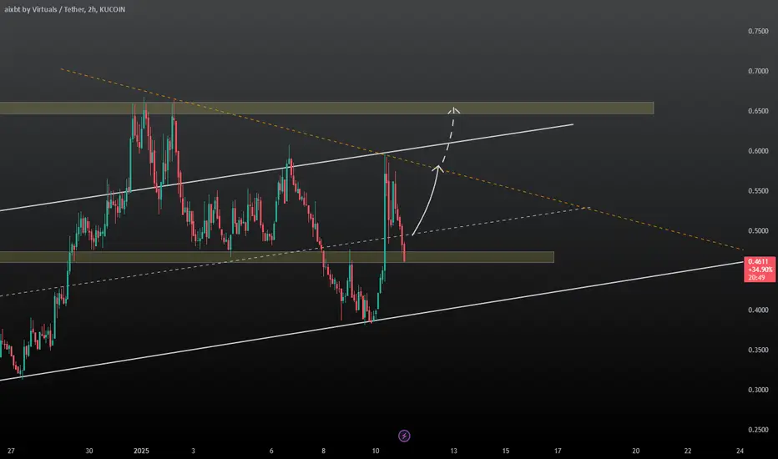The image size is (778, 459).
Task: Click the 20 date label on time axis
Action: 635,451
